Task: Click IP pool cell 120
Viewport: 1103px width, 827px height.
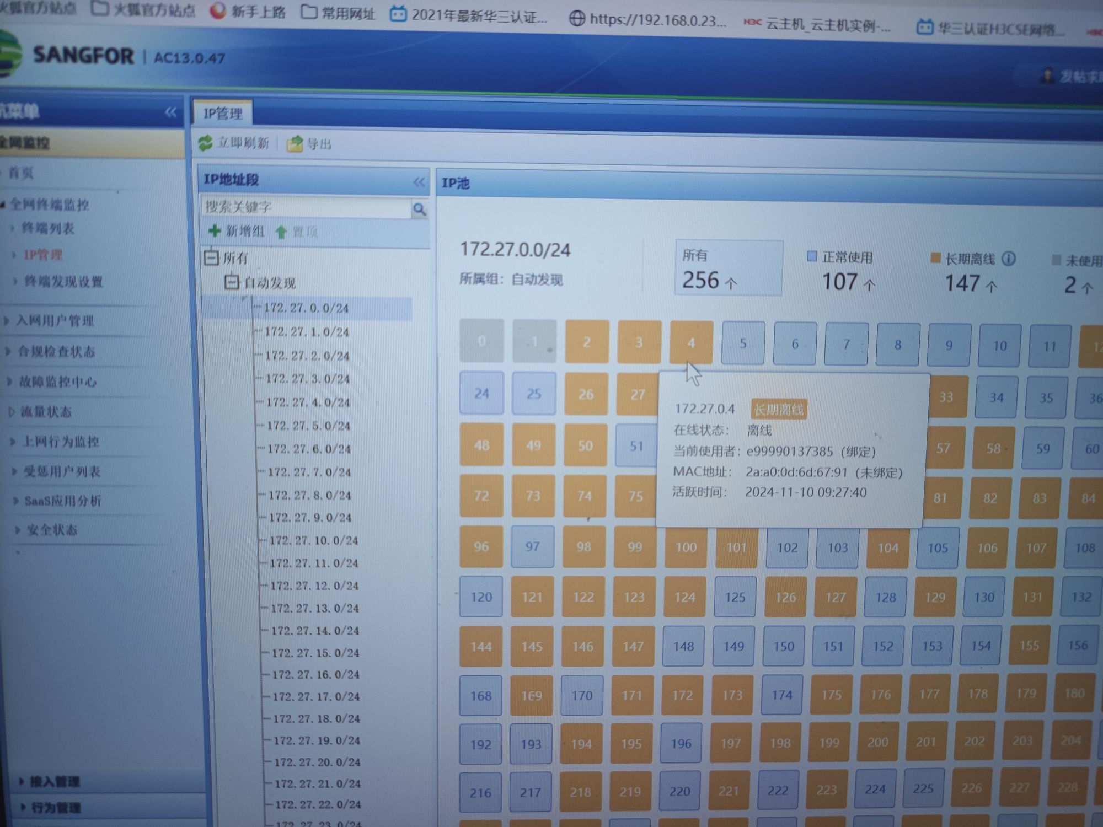Action: (x=481, y=597)
